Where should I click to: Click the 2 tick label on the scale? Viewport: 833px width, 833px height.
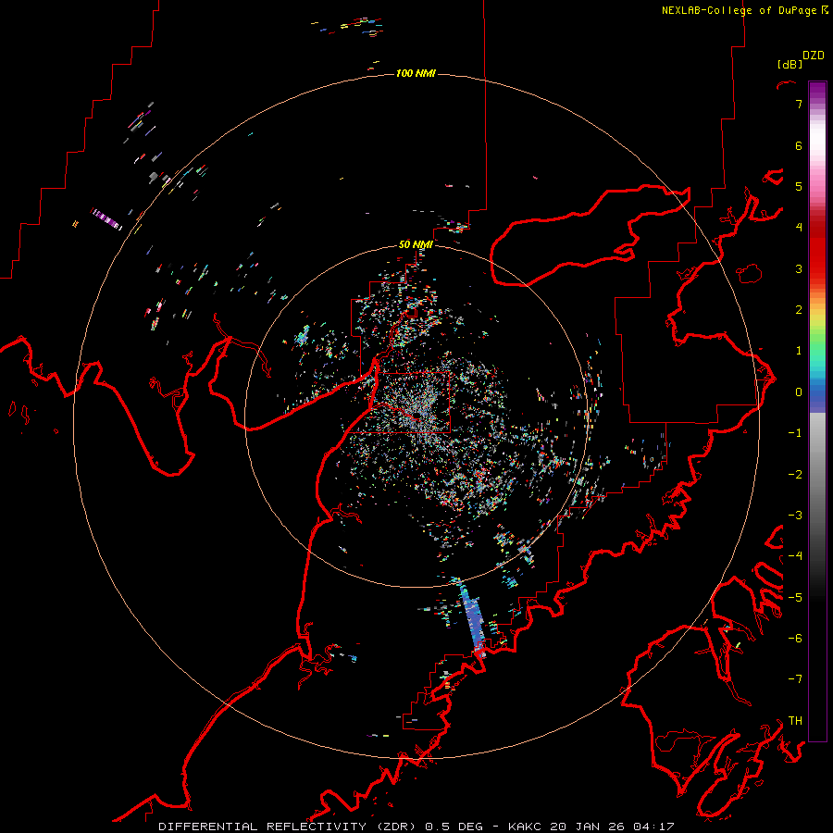pos(799,310)
